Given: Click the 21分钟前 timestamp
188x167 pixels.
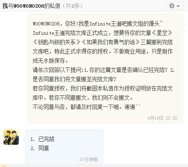Looking at the screenshot, I should pos(89,159).
